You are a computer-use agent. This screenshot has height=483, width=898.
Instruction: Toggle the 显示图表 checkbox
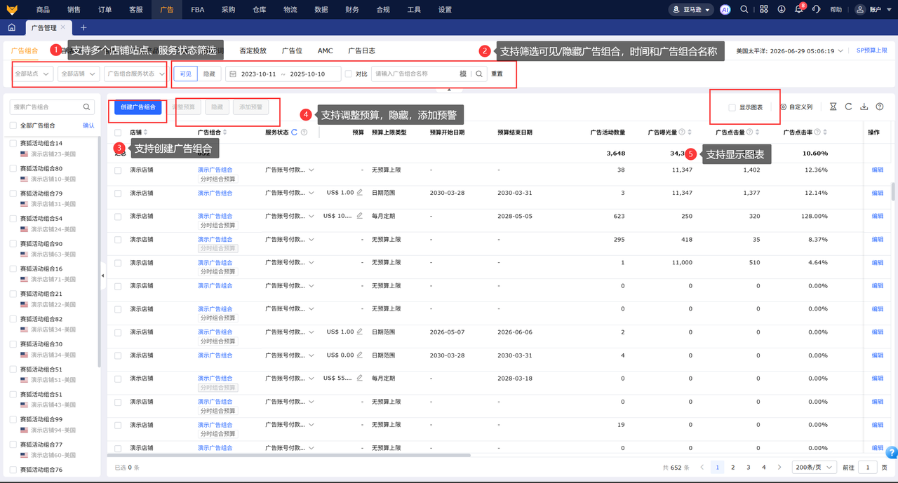[732, 107]
